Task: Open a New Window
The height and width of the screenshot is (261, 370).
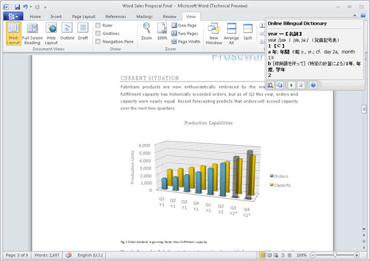Action: point(214,33)
